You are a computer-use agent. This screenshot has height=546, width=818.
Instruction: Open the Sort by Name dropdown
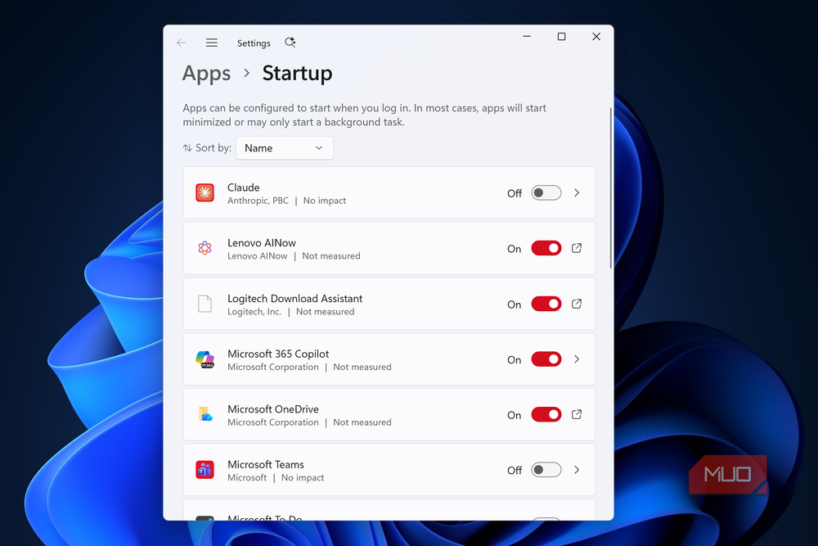(285, 148)
